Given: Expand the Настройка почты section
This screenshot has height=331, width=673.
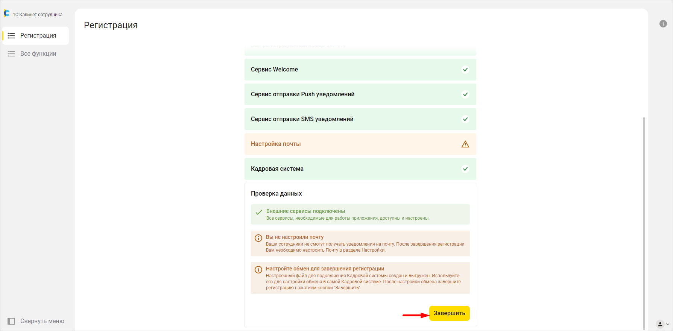Looking at the screenshot, I should pos(360,144).
